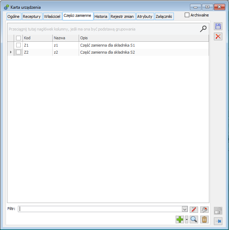Sort by the Opis column header
This screenshot has width=229, height=230.
pos(144,38)
